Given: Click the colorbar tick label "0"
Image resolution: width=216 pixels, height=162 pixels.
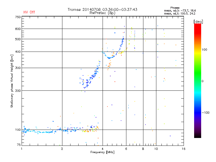Looking at the screenshot, I should 202,81.
